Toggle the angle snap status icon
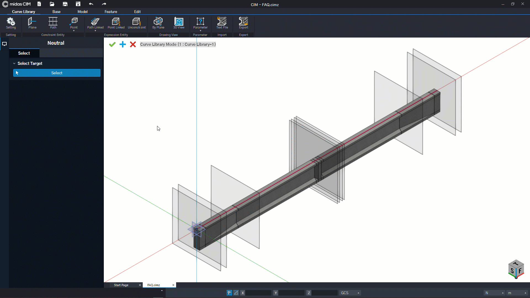Image resolution: width=530 pixels, height=298 pixels. point(236,293)
